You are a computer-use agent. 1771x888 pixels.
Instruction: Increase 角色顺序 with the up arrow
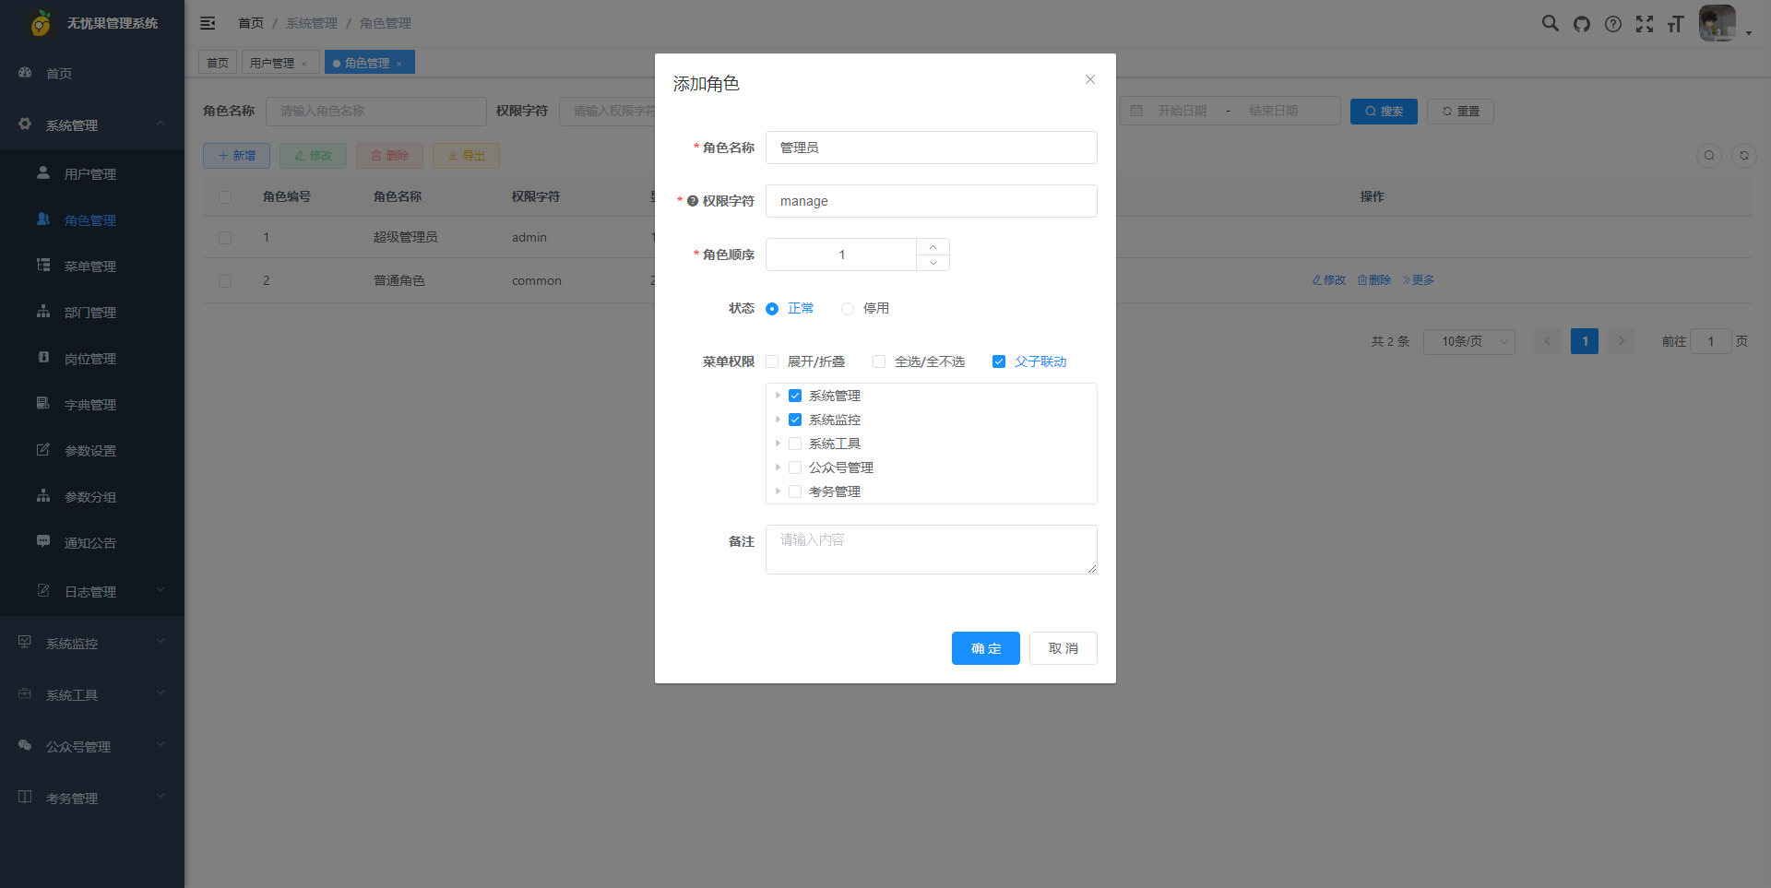pyautogui.click(x=933, y=247)
